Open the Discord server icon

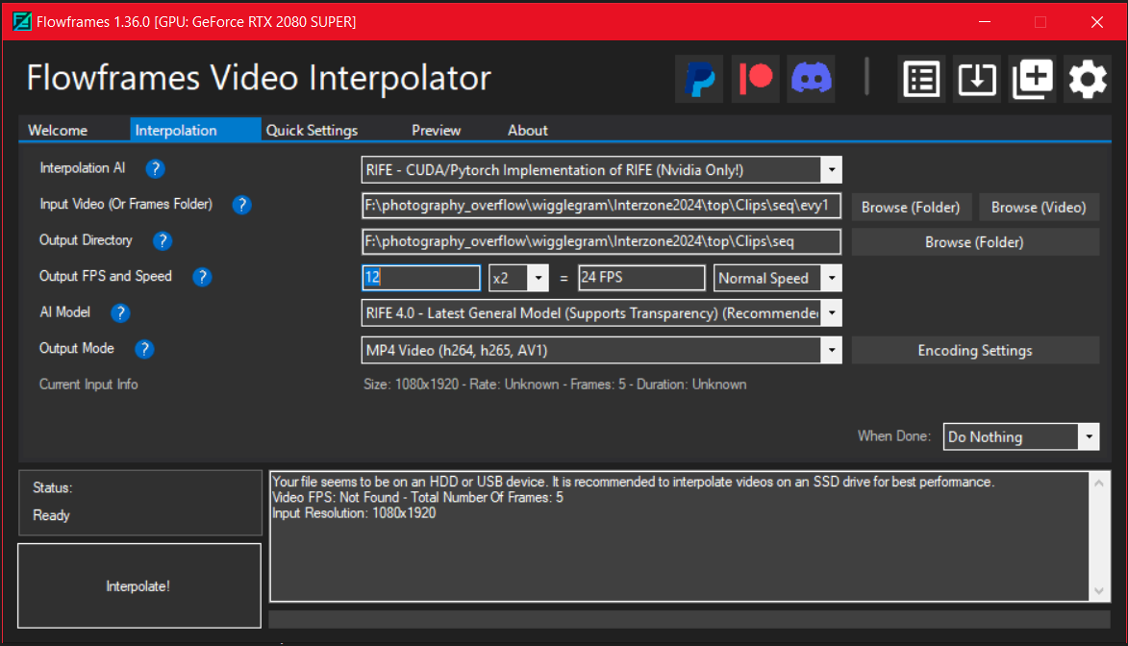811,79
